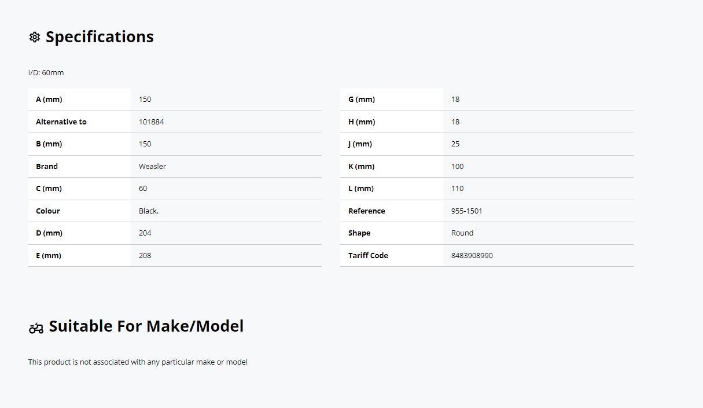Screen dimensions: 703x408
Task: Click the Colour value Black.
Action: point(149,211)
